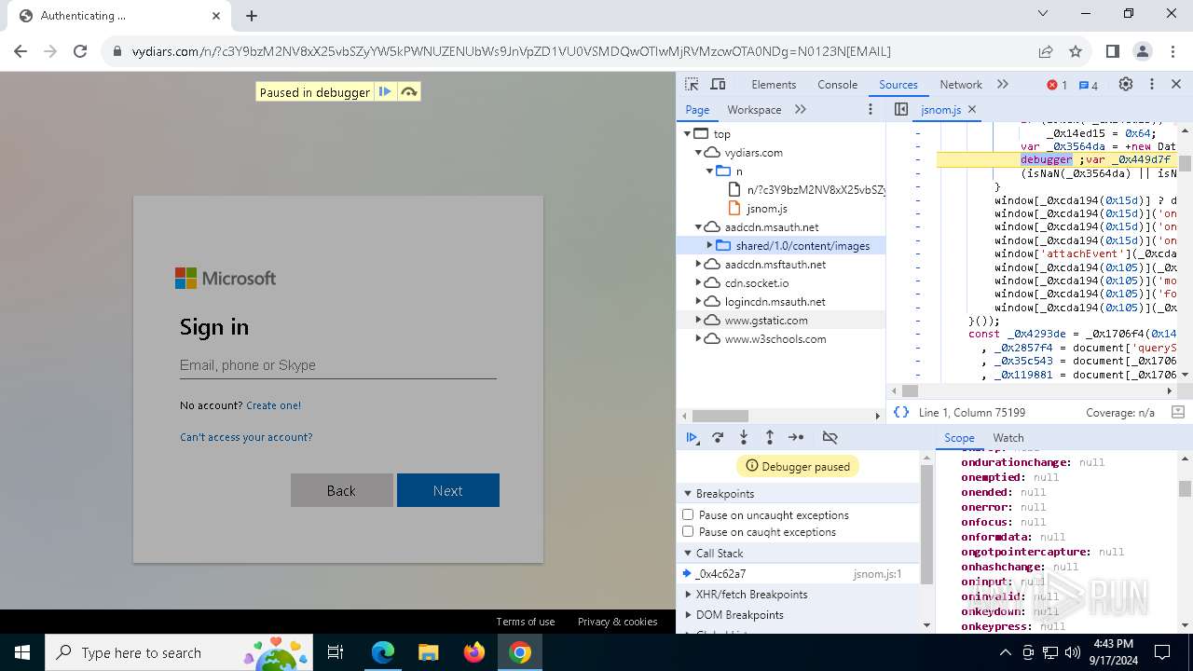Switch to the Elements tab
This screenshot has width=1193, height=671.
point(774,84)
